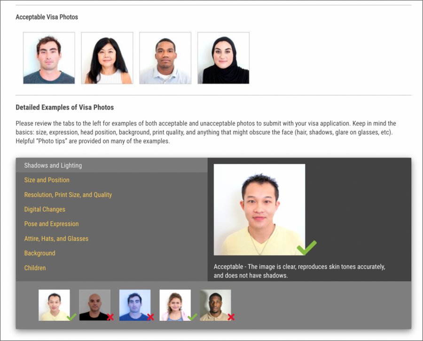Choose the blue-tinted example thumbnail
The image size is (423, 341).
[x=134, y=305]
